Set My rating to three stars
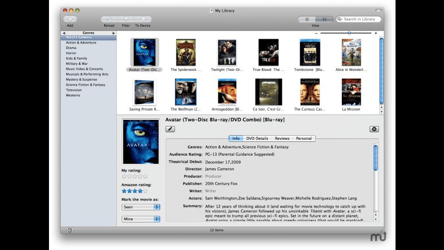Screen dimensions: 444x250 (x=135, y=177)
